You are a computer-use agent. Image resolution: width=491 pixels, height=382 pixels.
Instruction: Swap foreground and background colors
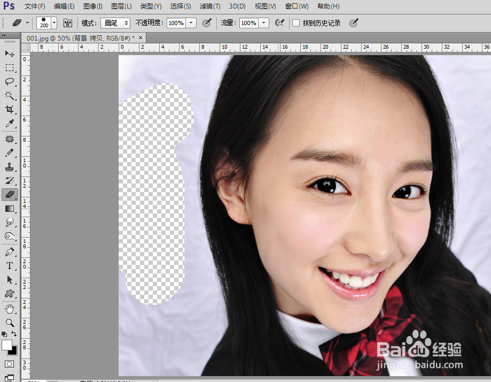(x=14, y=334)
